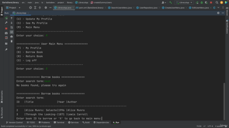Screen dimensions: 229x128
Task: Build project with the hammer icon
Action: coord(171,2)
